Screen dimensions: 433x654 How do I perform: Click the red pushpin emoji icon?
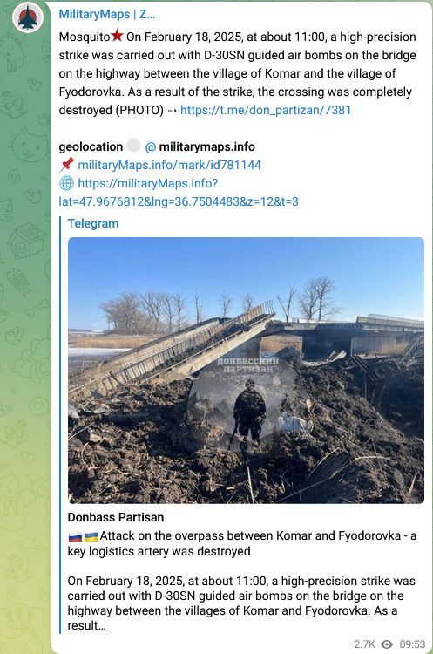[67, 165]
